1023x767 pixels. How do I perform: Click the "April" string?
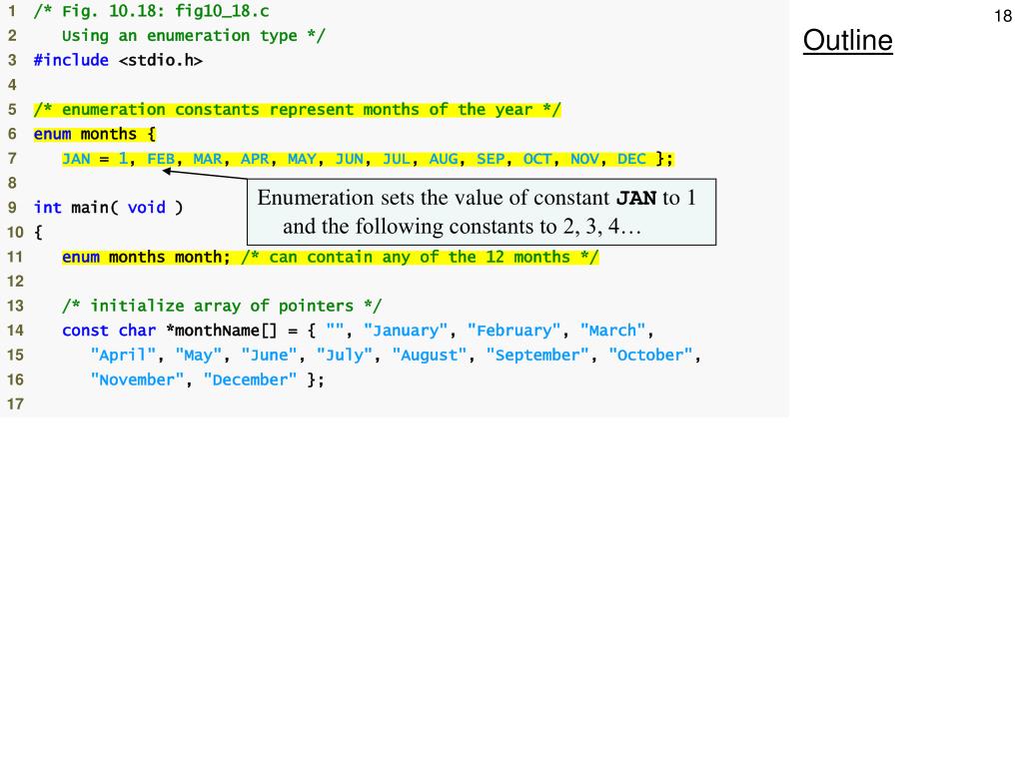tap(123, 356)
